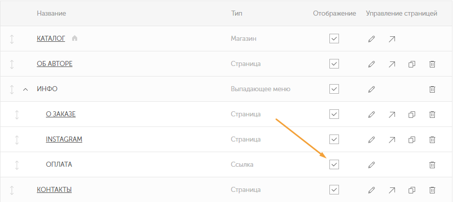This screenshot has height=202, width=453.
Task: Open the ОБ АВТОРЕ page link
Action: pyautogui.click(x=54, y=63)
